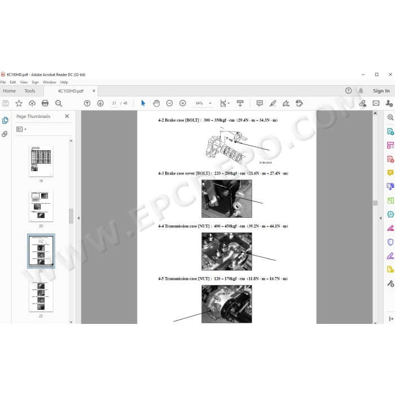Click the page number input field
This screenshot has height=395, width=395.
[x=114, y=103]
